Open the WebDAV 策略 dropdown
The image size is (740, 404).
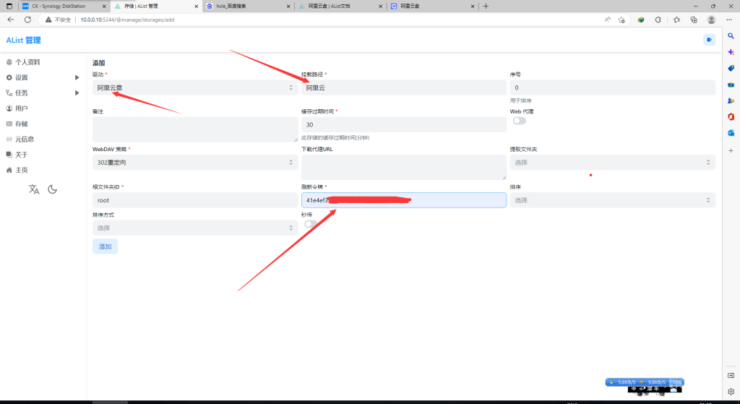195,163
